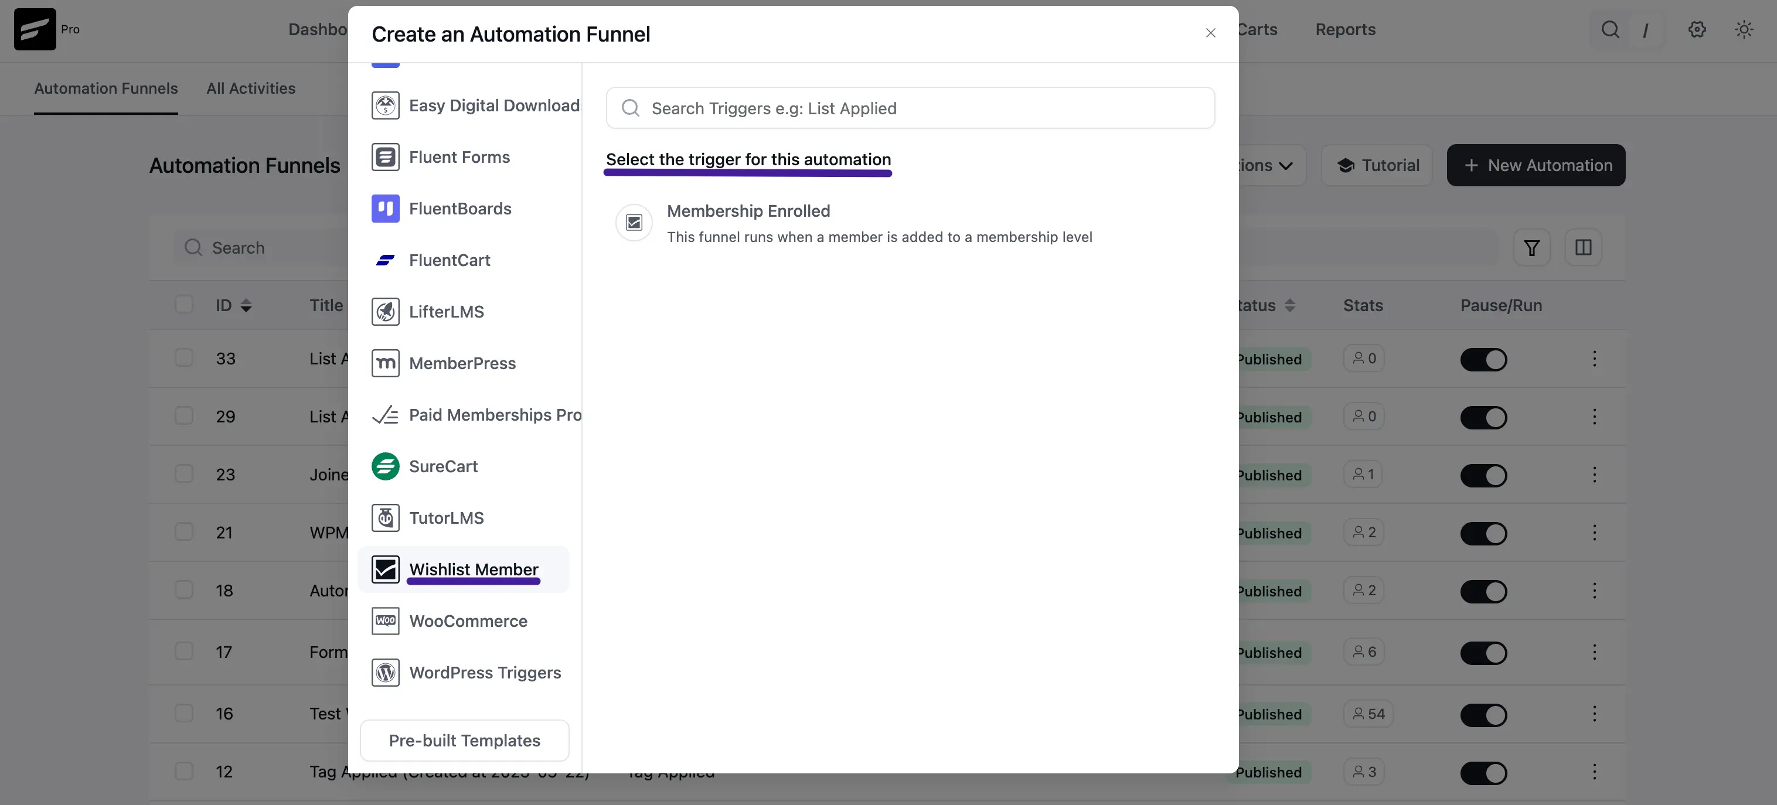Open row actions menu for funnel 12
This screenshot has width=1777, height=805.
1594,772
